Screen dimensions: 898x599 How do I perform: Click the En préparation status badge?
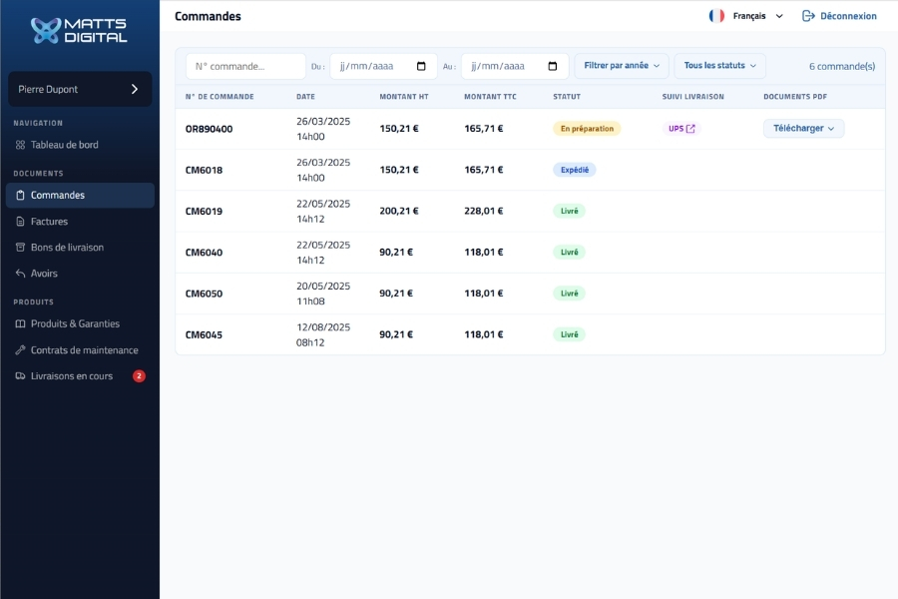(587, 129)
